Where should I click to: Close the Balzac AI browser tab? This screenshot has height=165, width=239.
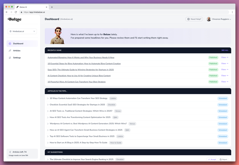46,7
